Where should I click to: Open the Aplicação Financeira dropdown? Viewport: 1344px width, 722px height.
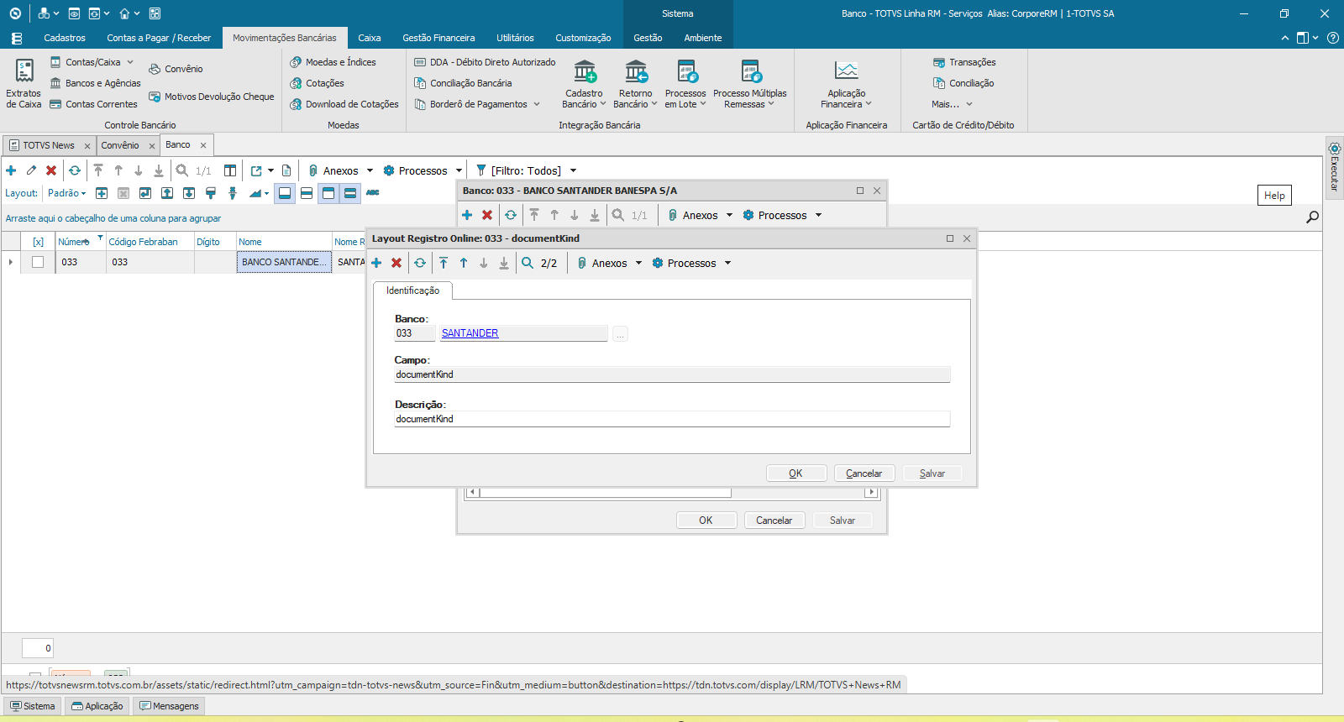[847, 84]
